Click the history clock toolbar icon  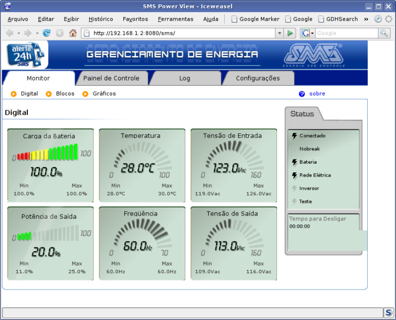pos(378,19)
